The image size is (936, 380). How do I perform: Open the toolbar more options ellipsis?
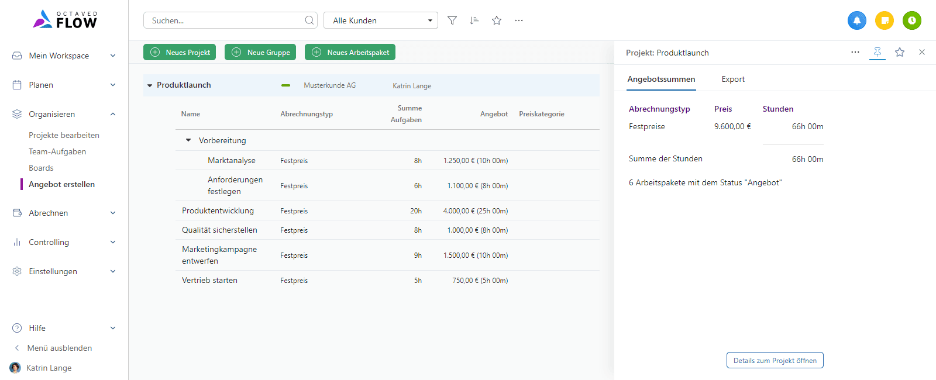tap(519, 20)
